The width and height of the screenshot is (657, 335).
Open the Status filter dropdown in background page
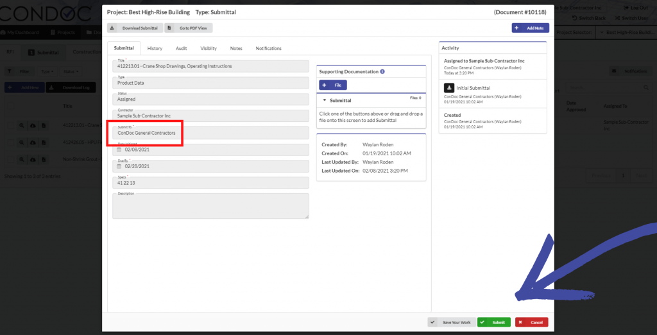pyautogui.click(x=71, y=71)
